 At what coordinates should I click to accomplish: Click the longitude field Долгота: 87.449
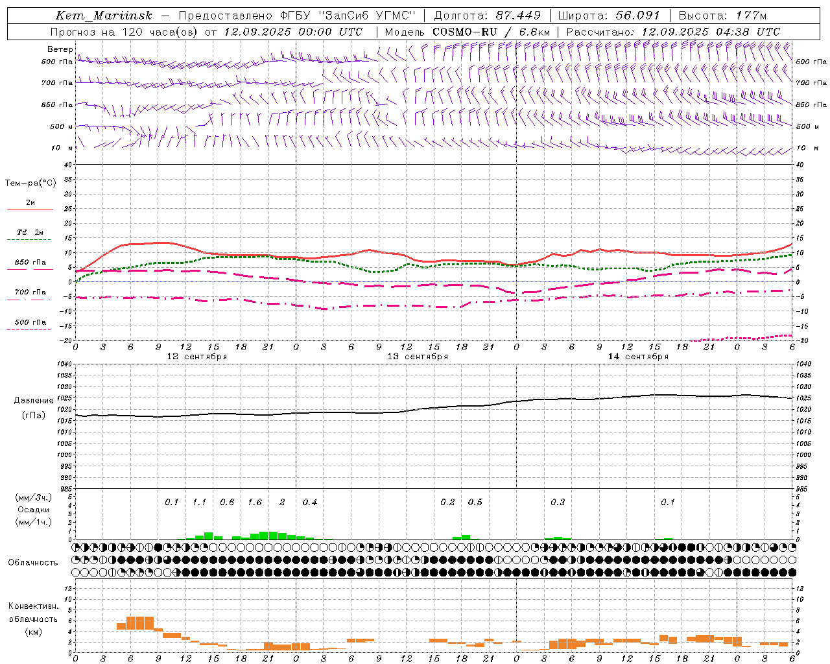tap(488, 16)
